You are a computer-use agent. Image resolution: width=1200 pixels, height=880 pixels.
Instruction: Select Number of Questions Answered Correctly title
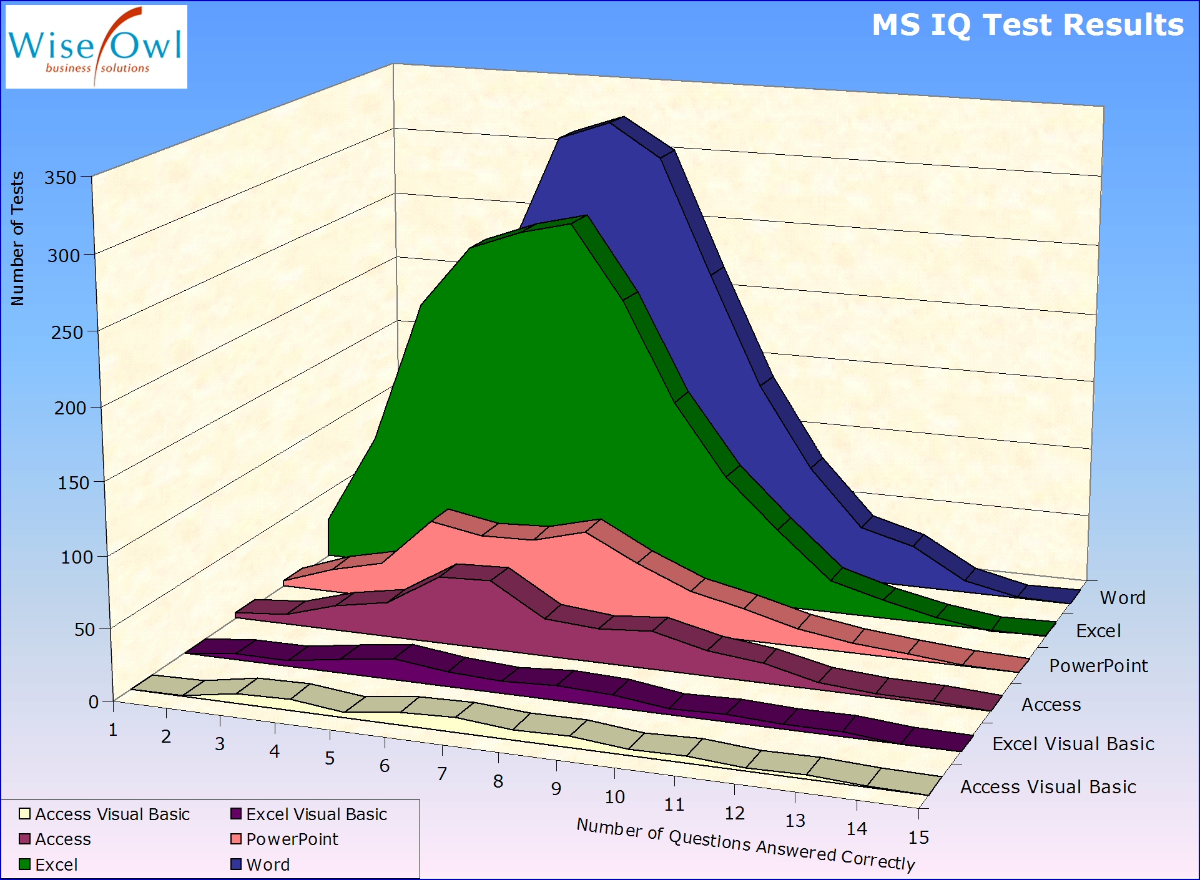click(745, 844)
